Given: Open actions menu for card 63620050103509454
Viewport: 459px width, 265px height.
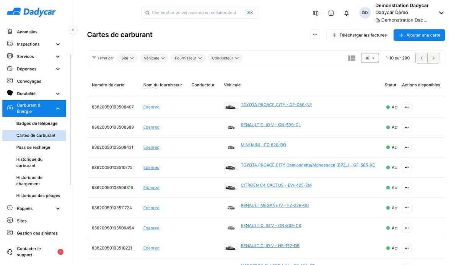Looking at the screenshot, I should point(407,228).
